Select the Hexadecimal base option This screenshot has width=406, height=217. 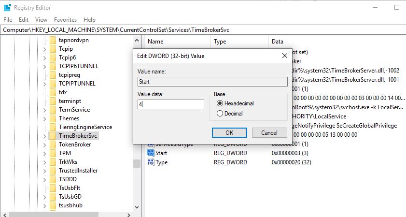pos(220,103)
